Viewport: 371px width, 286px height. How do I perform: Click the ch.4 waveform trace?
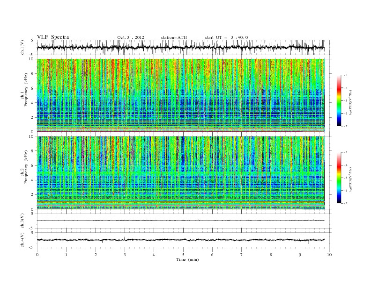click(180, 240)
